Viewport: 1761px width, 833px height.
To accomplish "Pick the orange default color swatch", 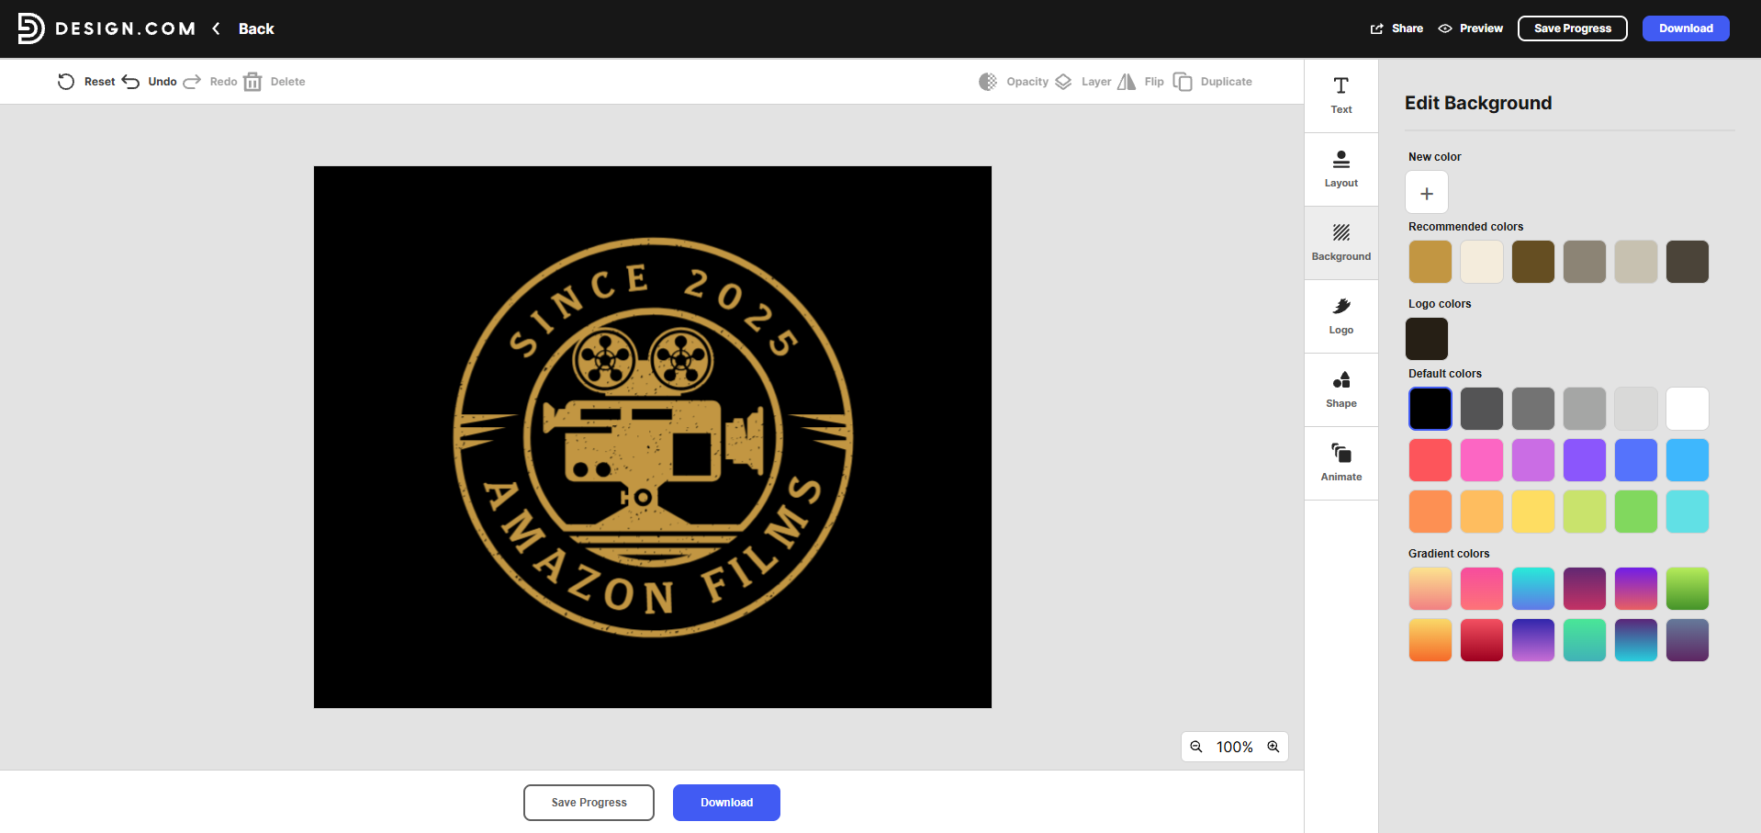I will (x=1430, y=512).
